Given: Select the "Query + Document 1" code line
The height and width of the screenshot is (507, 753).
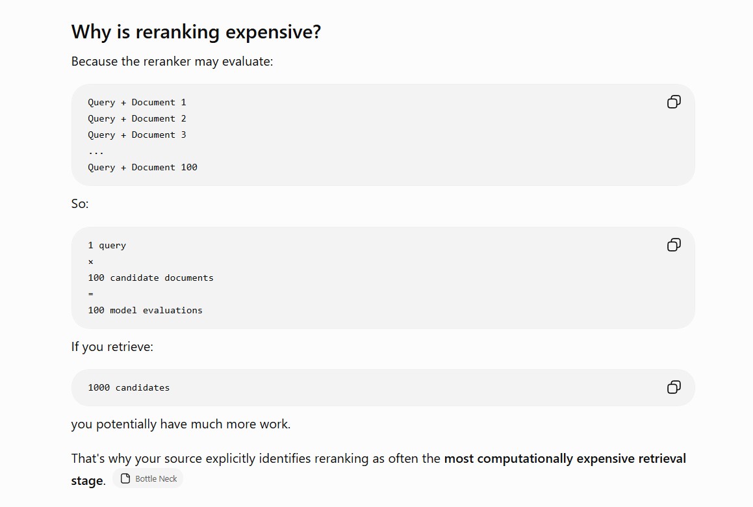Looking at the screenshot, I should (x=137, y=102).
